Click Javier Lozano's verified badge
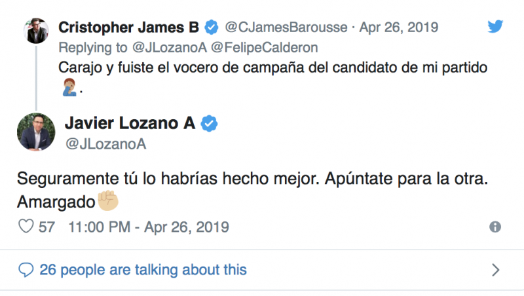Image resolution: width=524 pixels, height=296 pixels. 209,123
